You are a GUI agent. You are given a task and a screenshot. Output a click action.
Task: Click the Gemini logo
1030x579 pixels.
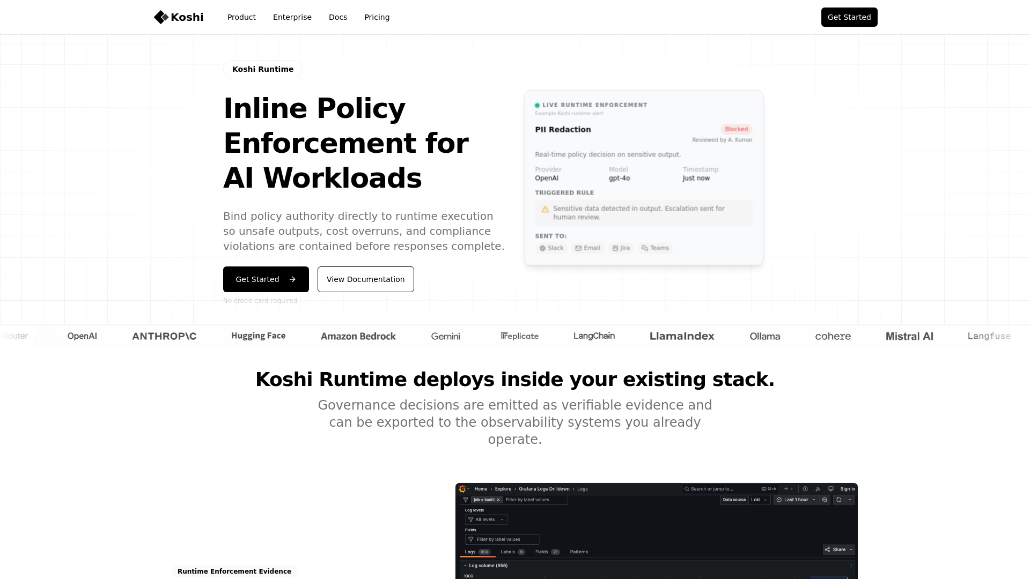445,336
